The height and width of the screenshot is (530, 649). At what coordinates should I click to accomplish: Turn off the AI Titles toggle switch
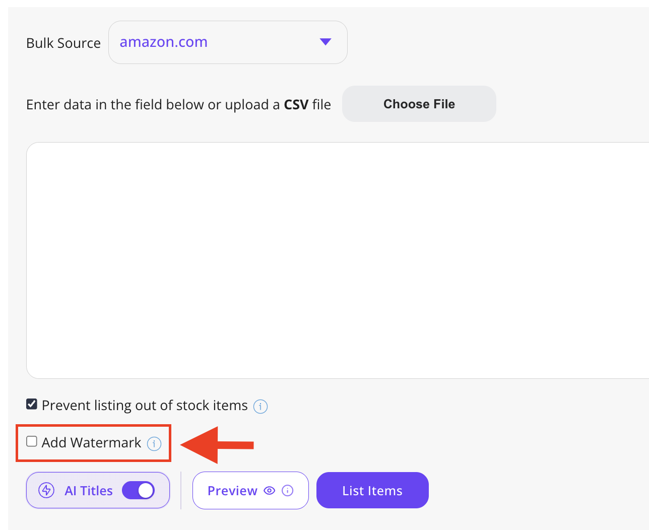[x=138, y=490]
